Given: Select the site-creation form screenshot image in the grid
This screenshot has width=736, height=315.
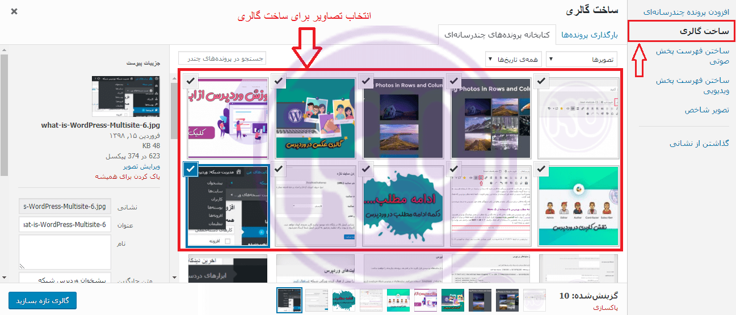Looking at the screenshot, I should (315, 205).
